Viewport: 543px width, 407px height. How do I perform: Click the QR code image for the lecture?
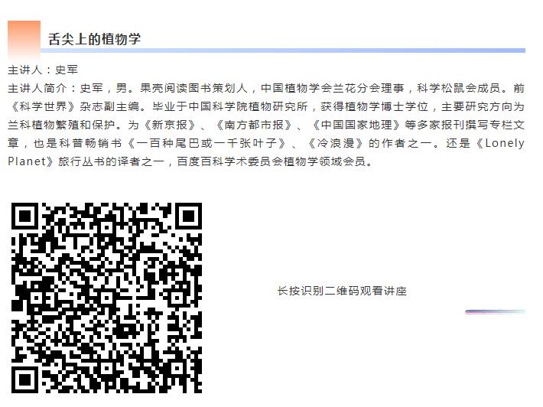click(x=106, y=298)
